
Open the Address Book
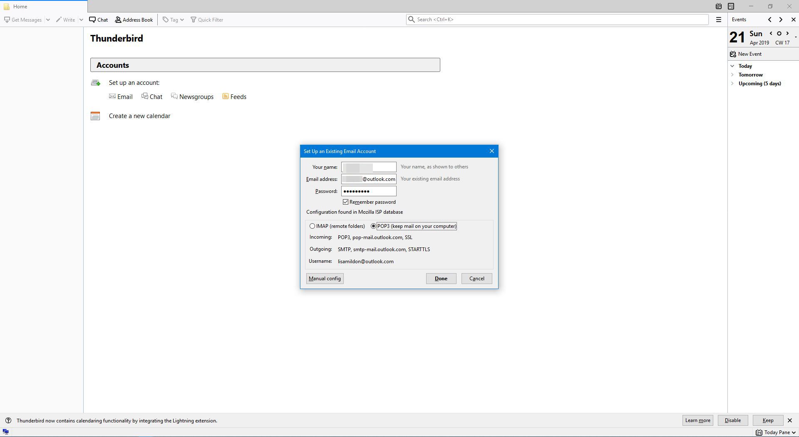click(134, 20)
